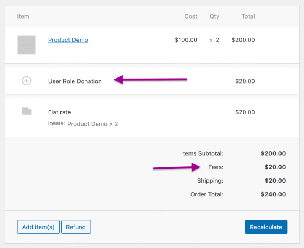Open the Product Demo link
Image resolution: width=304 pixels, height=248 pixels.
68,40
